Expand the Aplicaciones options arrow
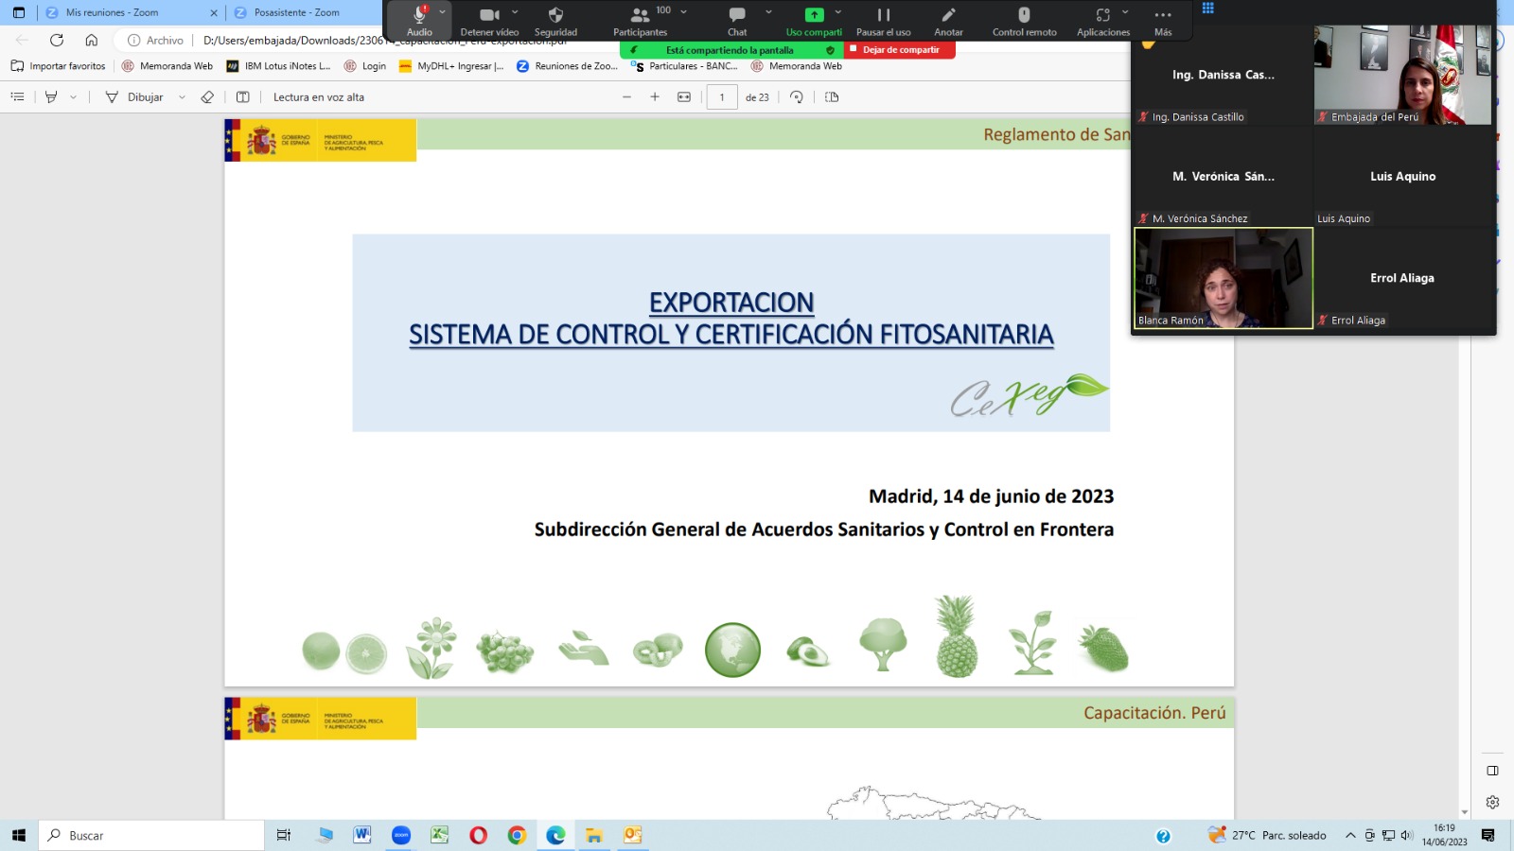This screenshot has width=1514, height=851. (x=1125, y=12)
